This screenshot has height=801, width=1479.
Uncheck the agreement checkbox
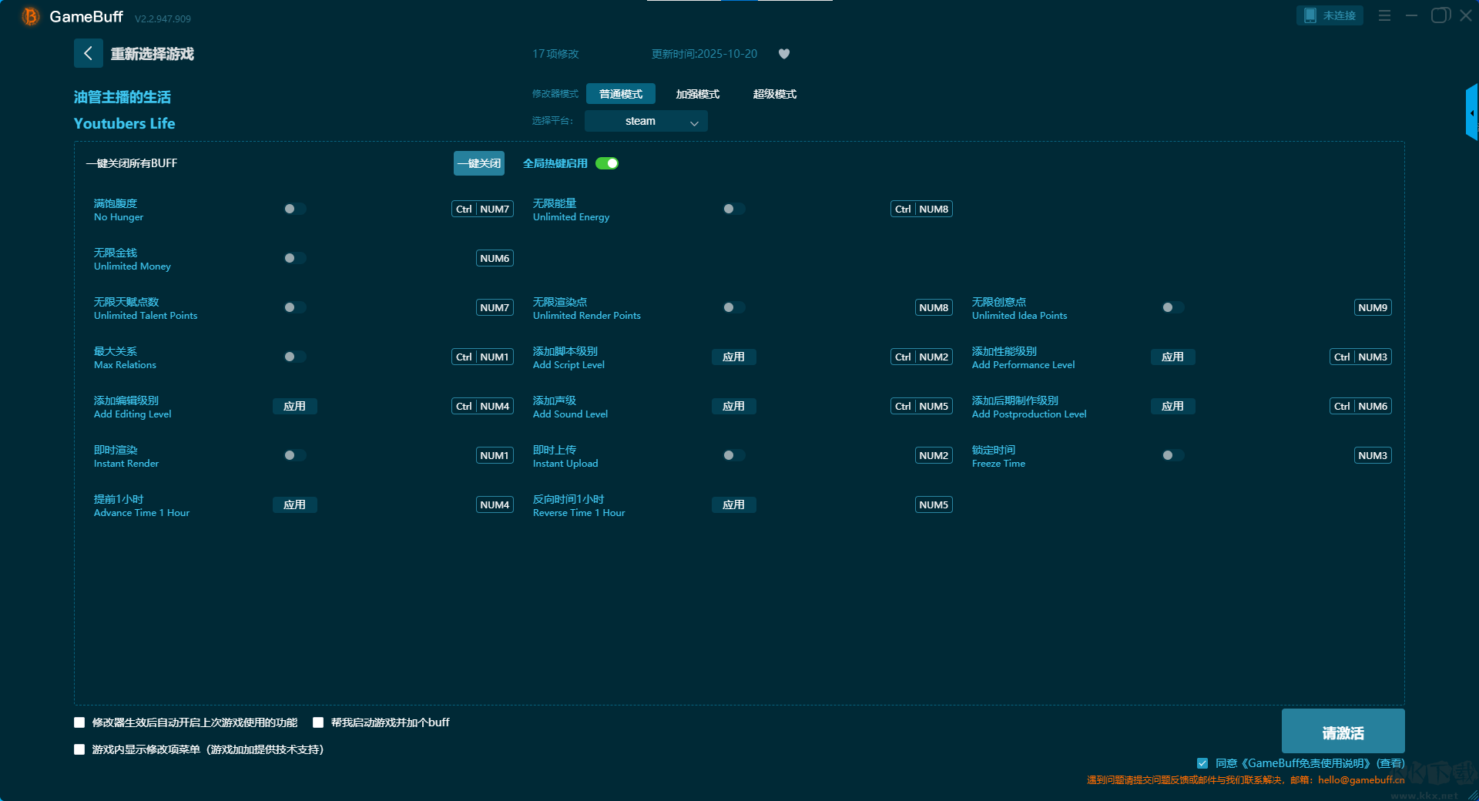(x=1202, y=763)
